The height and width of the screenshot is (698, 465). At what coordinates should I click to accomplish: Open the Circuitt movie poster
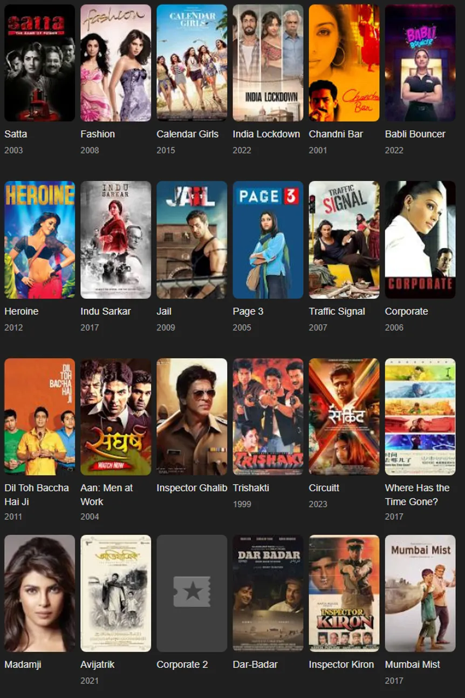pos(344,417)
